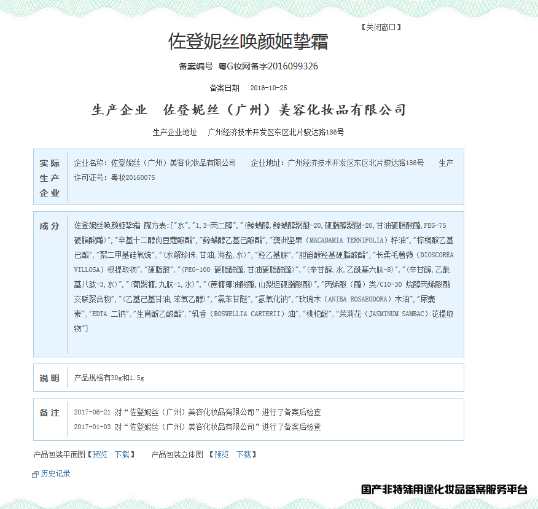Select the product title 佐登妮丝唤颜姬挚霜
Viewport: 538px width, 509px height.
click(248, 42)
